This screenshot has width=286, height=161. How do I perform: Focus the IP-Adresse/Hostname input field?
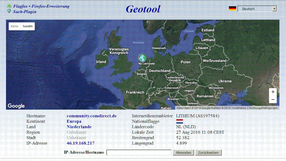tap(139, 152)
